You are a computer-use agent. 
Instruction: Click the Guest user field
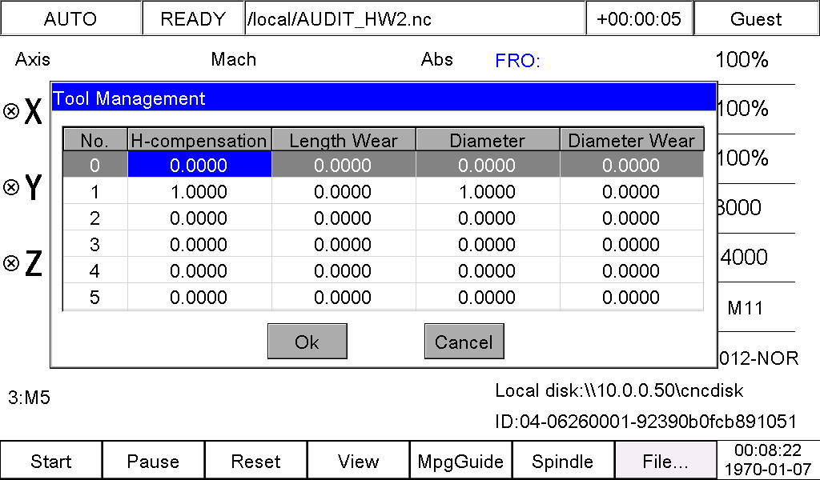(756, 19)
